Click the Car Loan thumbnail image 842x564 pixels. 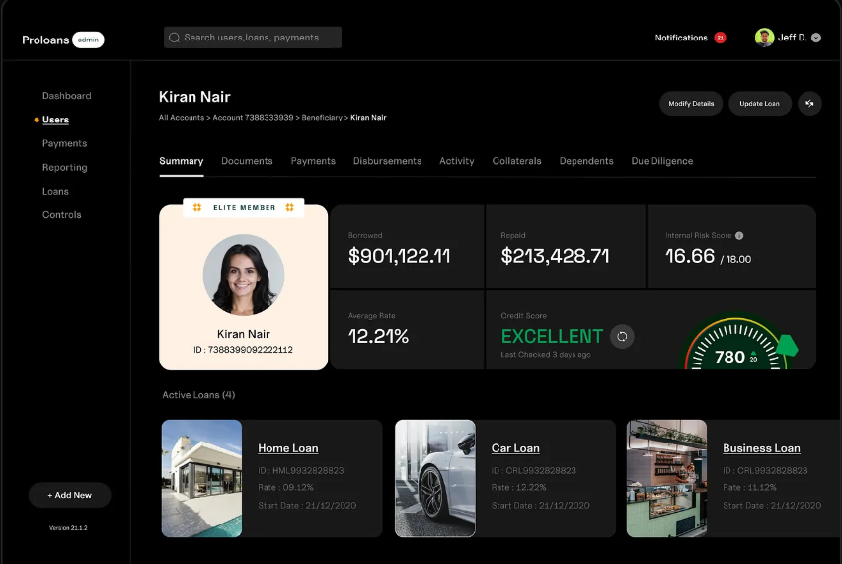pyautogui.click(x=435, y=478)
